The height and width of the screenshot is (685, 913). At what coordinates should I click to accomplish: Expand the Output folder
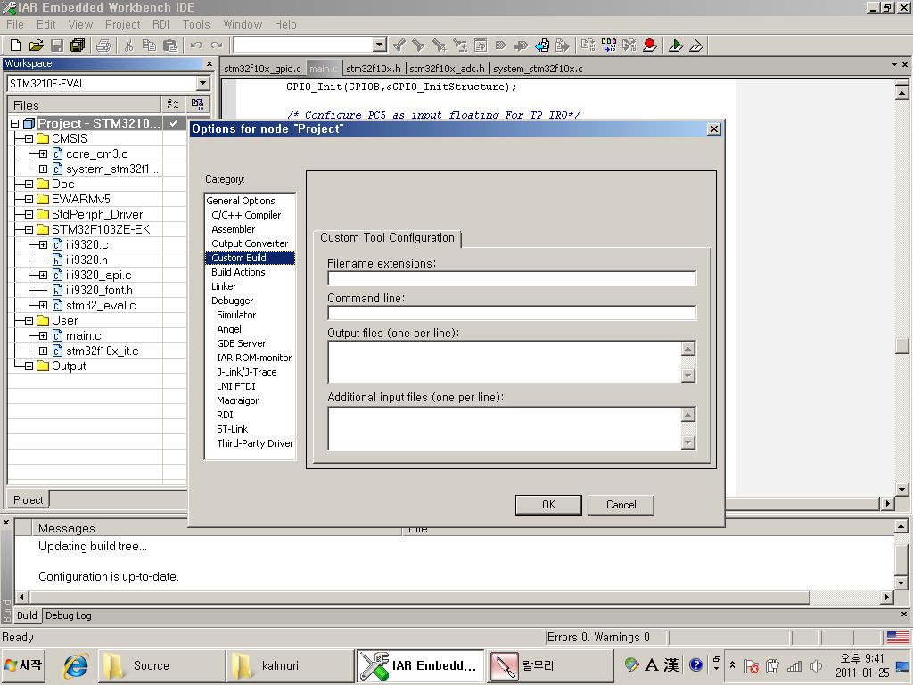click(x=29, y=366)
